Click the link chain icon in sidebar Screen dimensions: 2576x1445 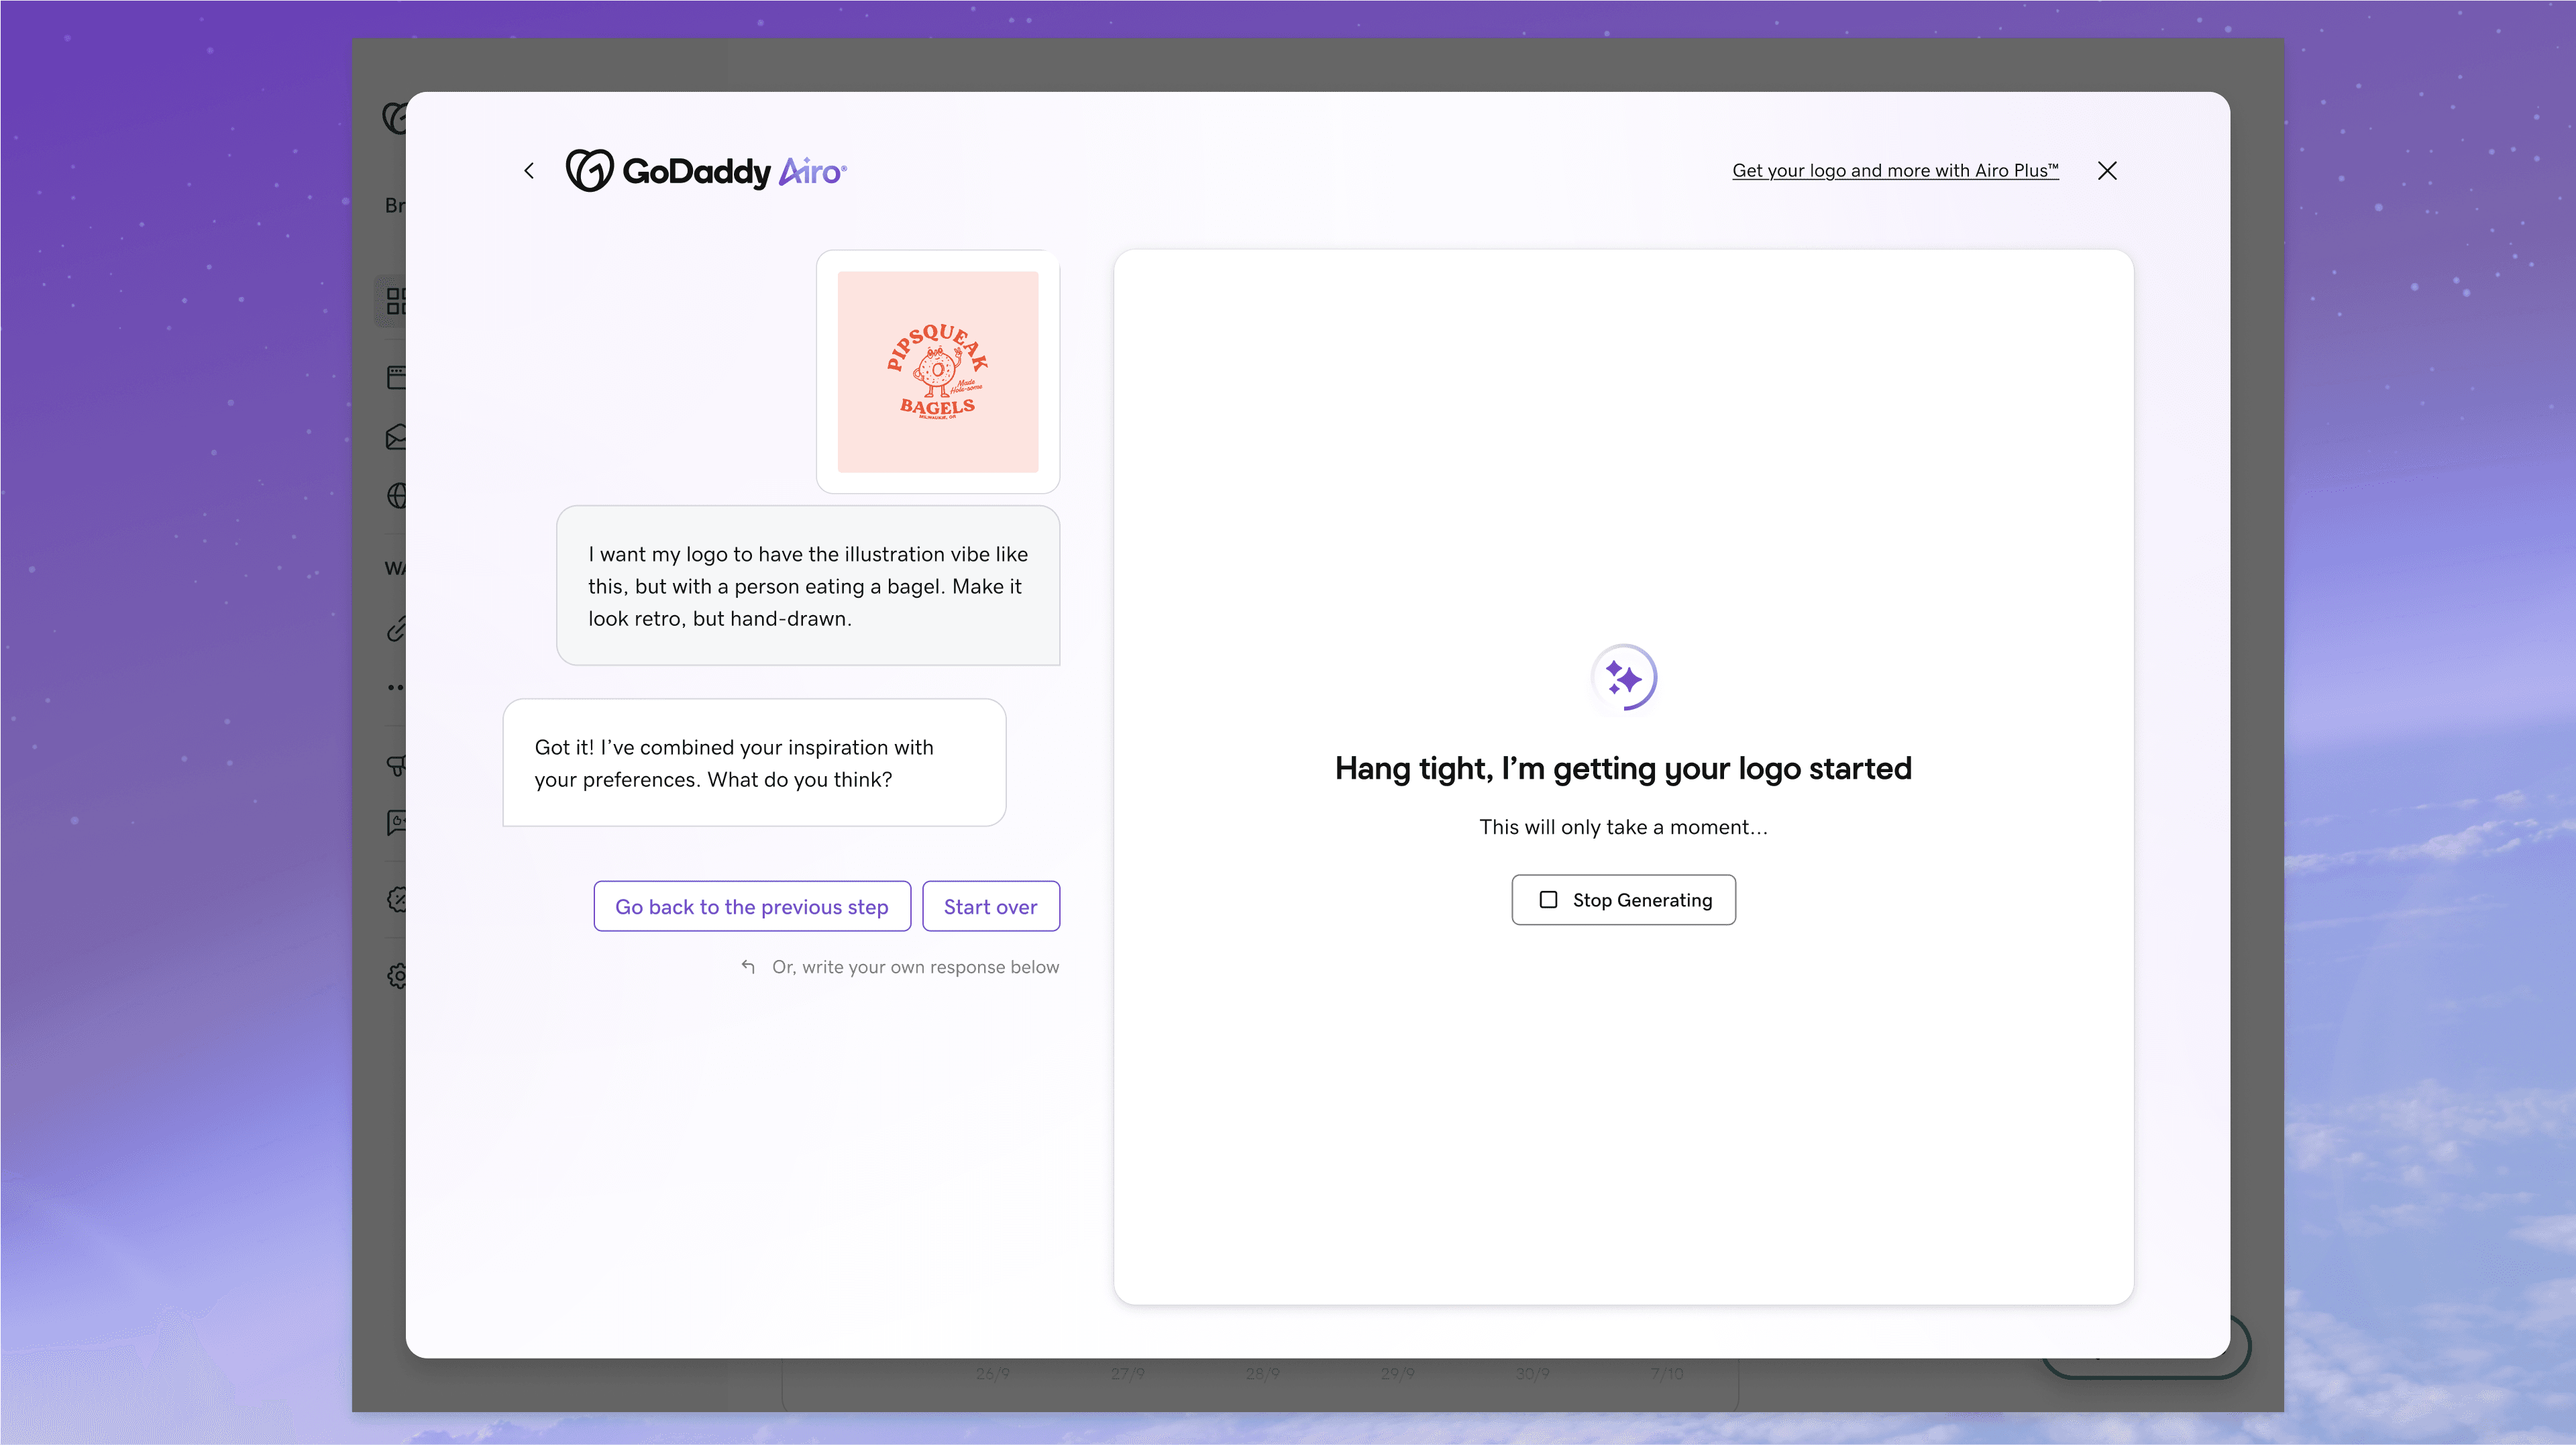396,629
